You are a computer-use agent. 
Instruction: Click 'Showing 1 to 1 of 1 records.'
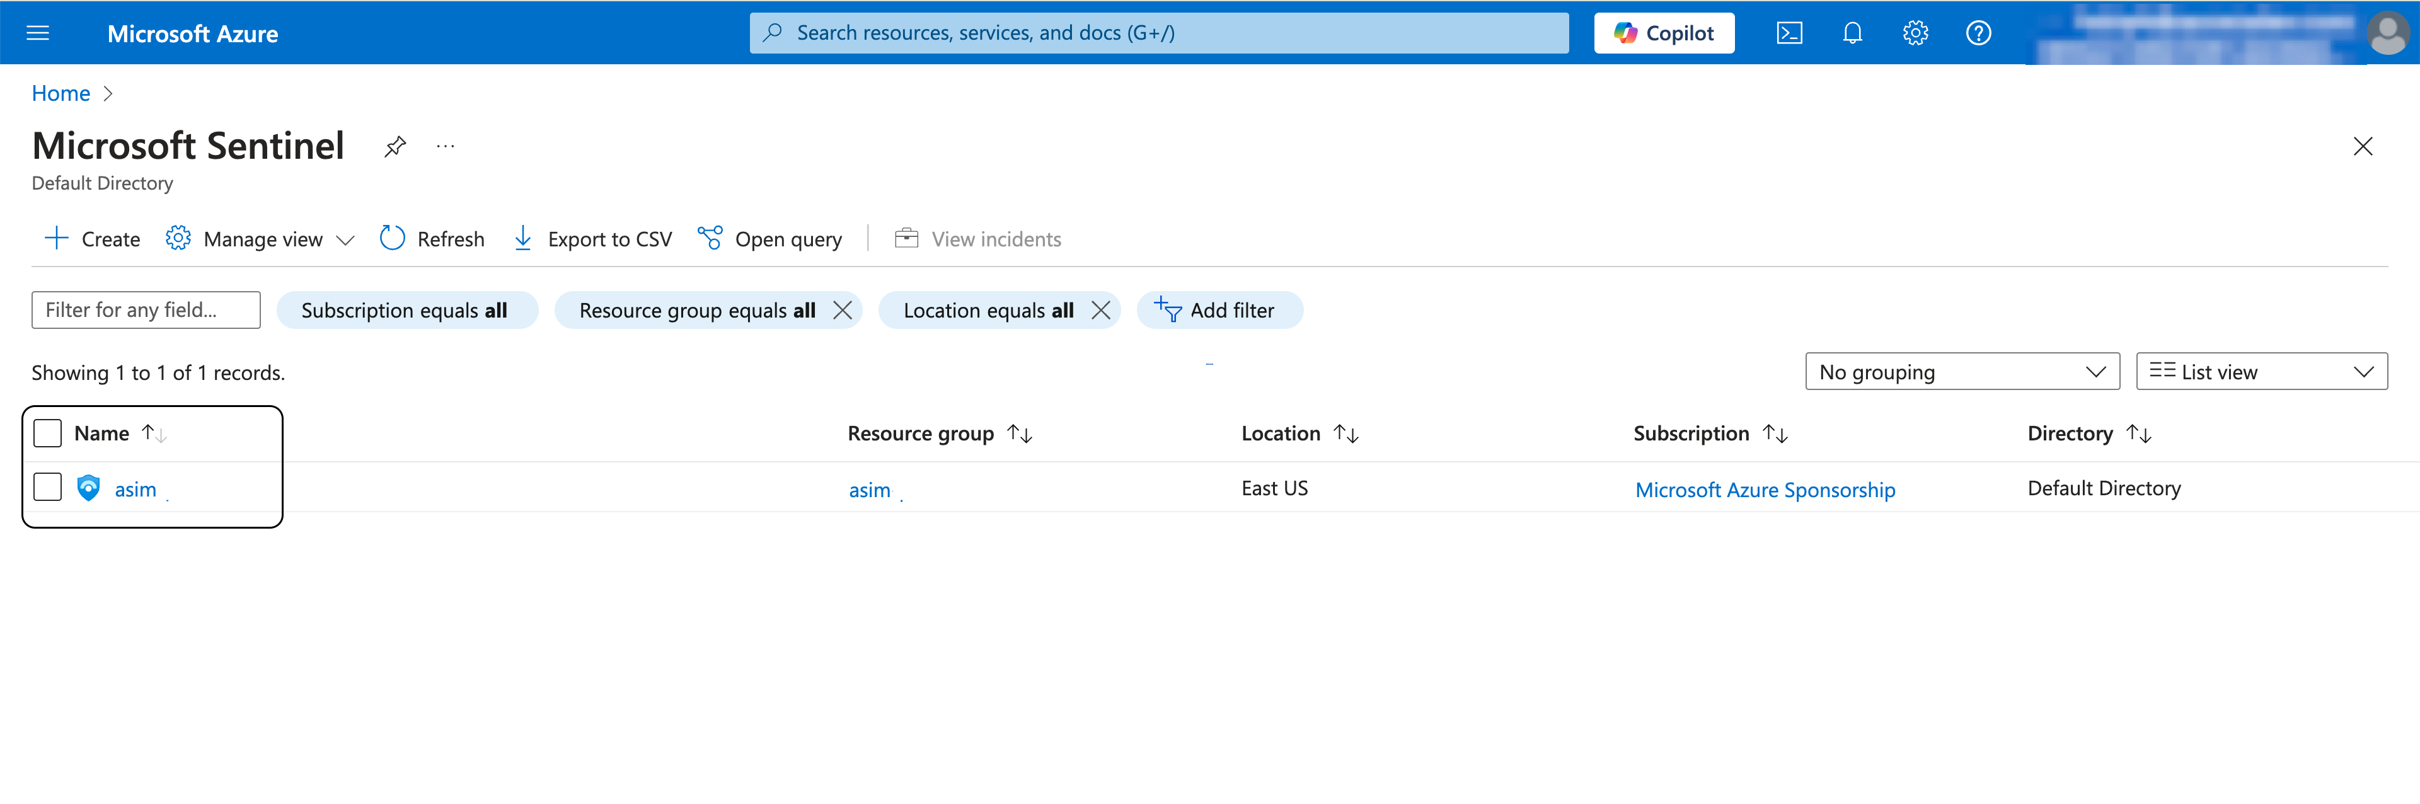point(158,373)
